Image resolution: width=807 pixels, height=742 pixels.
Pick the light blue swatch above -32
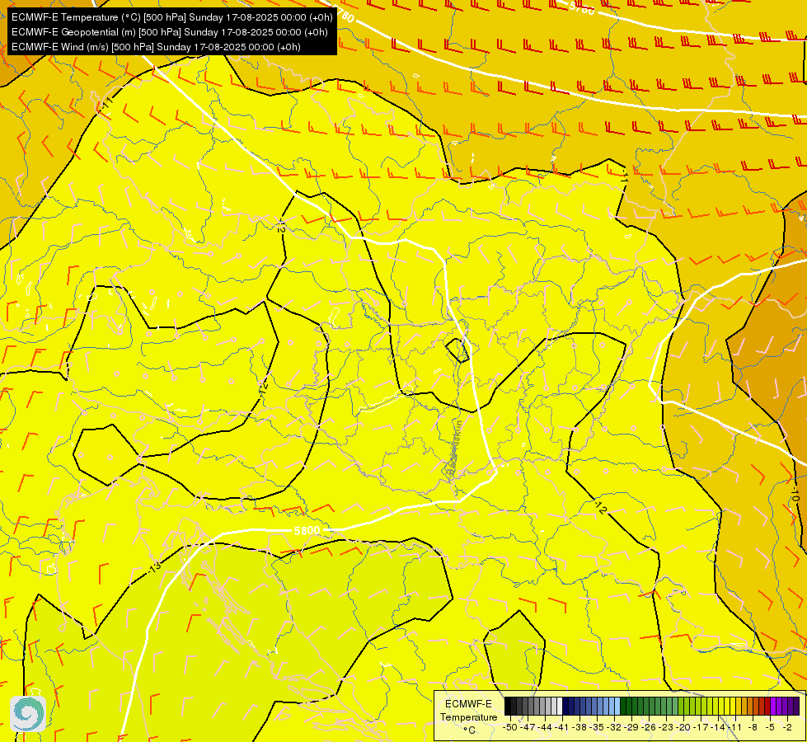[617, 706]
